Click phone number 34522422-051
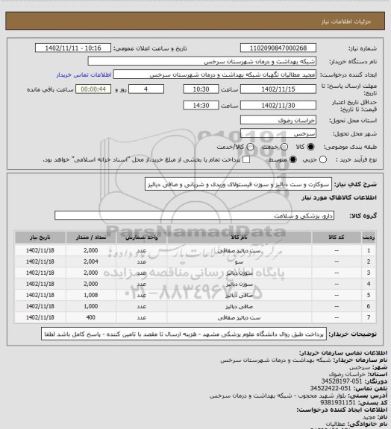Screen dimensions: 391x429 click(x=331, y=388)
